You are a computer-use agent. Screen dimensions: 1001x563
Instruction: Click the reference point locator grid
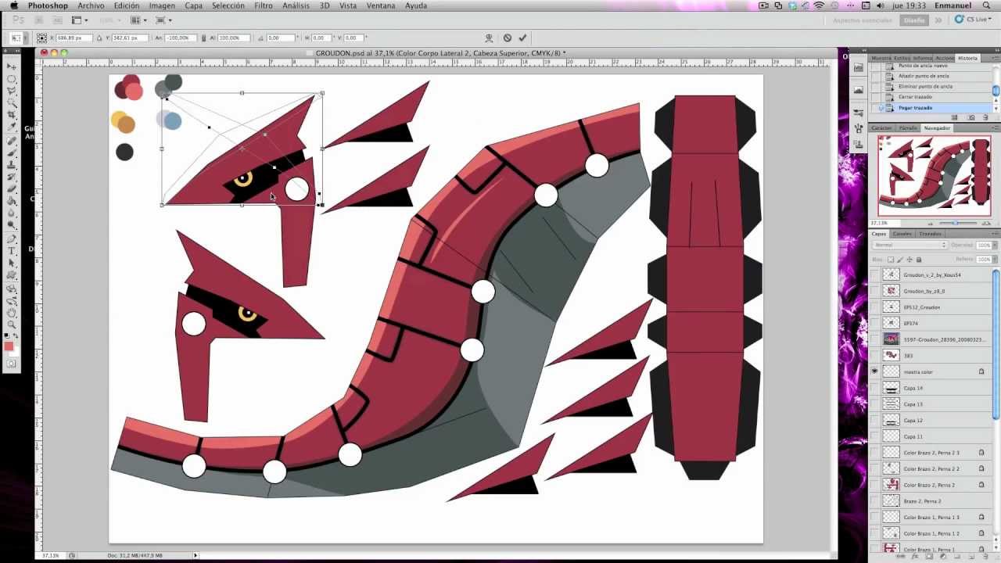click(42, 38)
